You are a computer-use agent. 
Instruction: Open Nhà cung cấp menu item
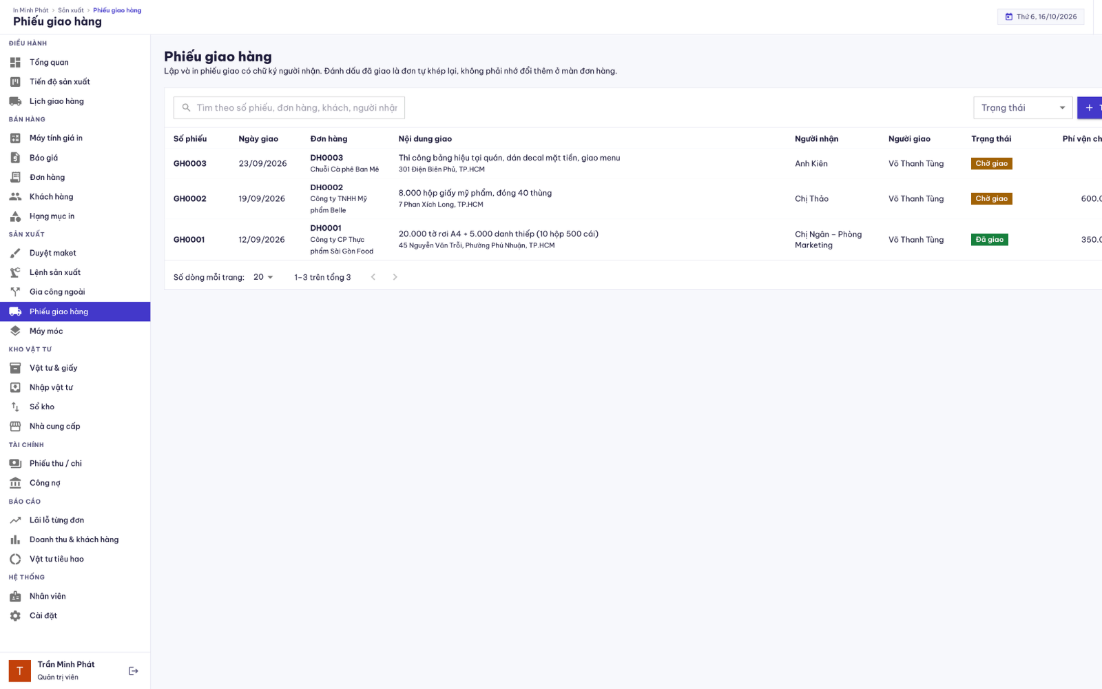[75, 426]
